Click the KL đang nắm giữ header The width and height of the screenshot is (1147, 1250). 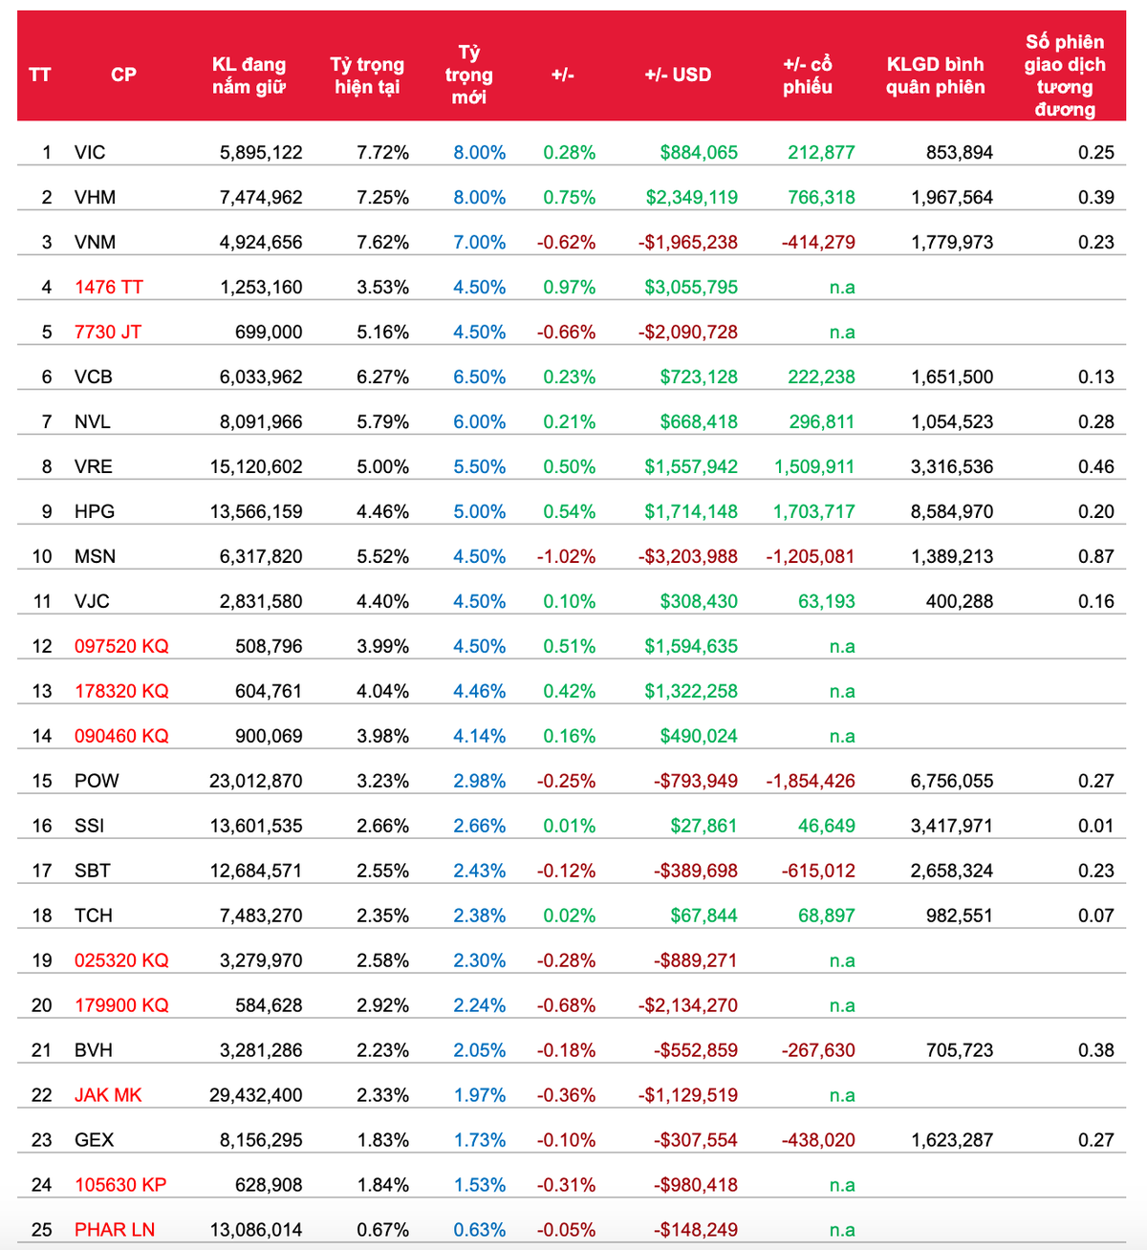[x=249, y=75]
